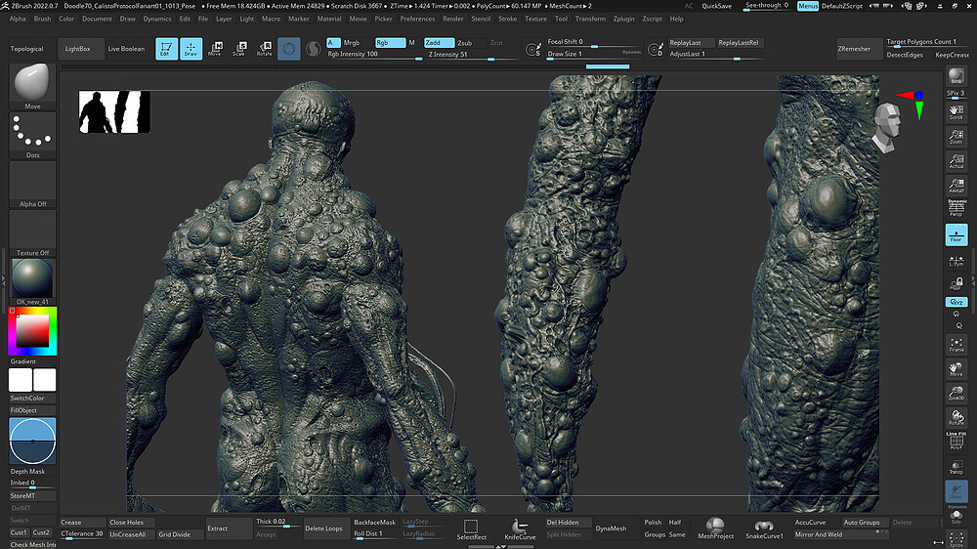Click the Scroll canvas icon
The height and width of the screenshot is (549, 977).
click(x=956, y=112)
